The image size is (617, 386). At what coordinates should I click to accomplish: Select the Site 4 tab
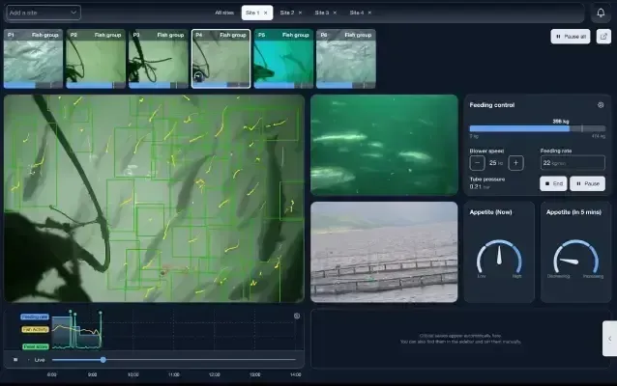coord(357,13)
